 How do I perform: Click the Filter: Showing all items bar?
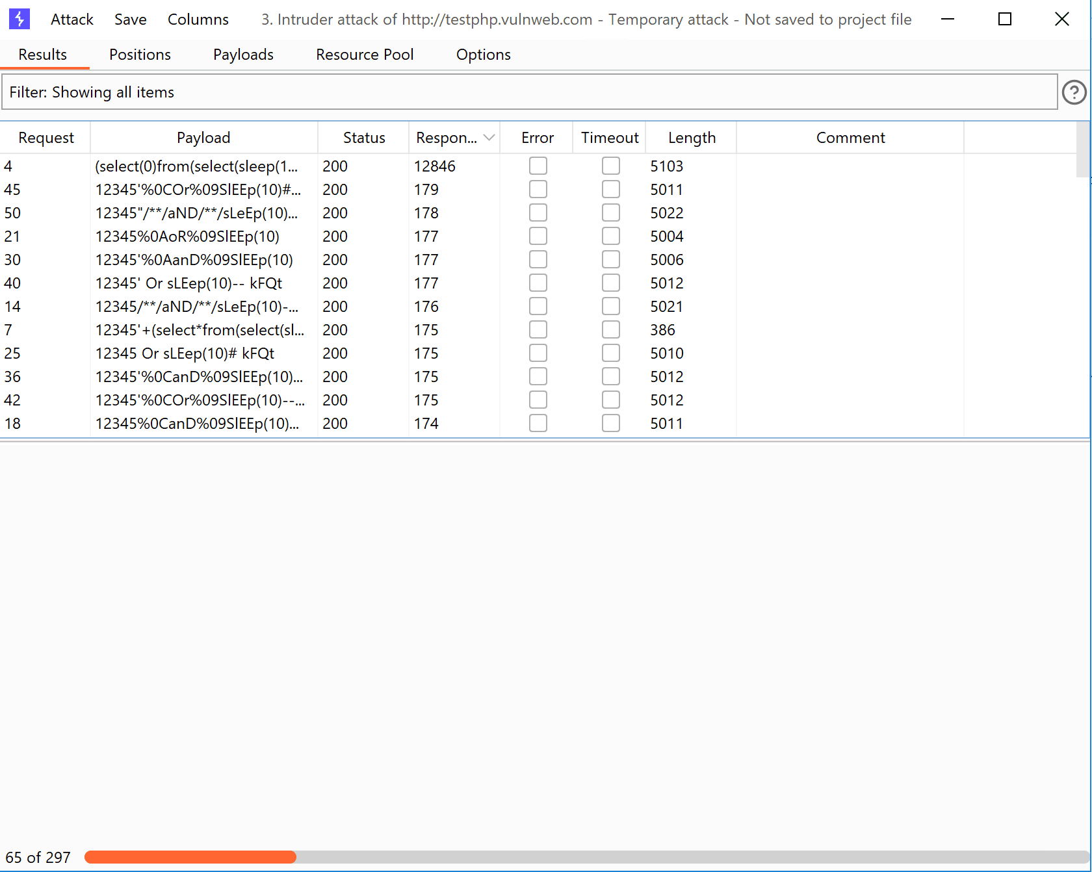click(530, 92)
